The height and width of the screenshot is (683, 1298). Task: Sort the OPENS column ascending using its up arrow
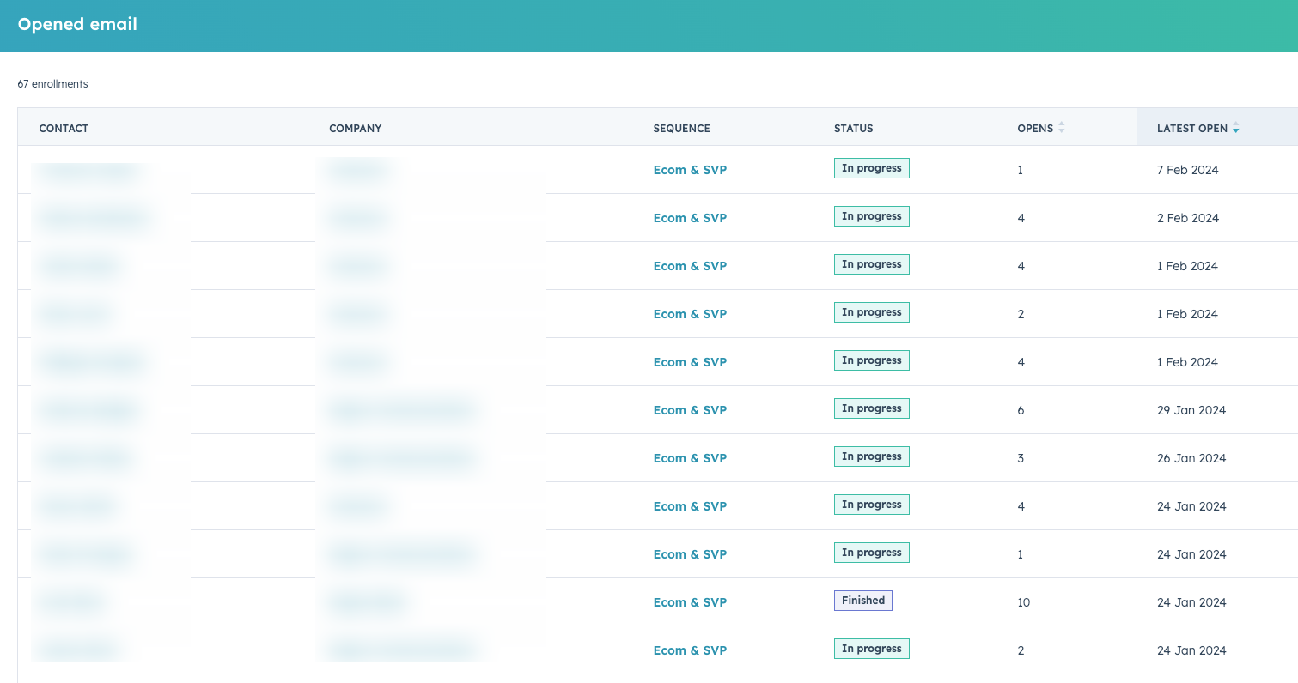point(1062,124)
